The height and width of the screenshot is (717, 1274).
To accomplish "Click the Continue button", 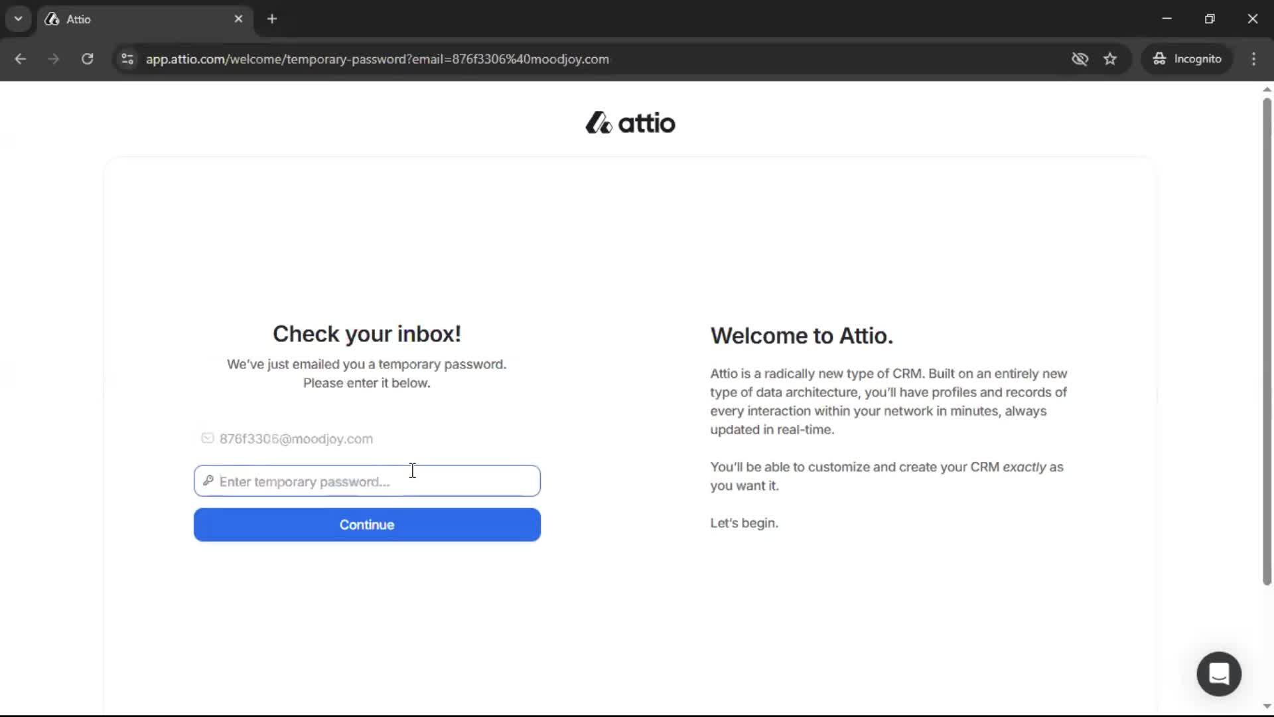I will (367, 524).
